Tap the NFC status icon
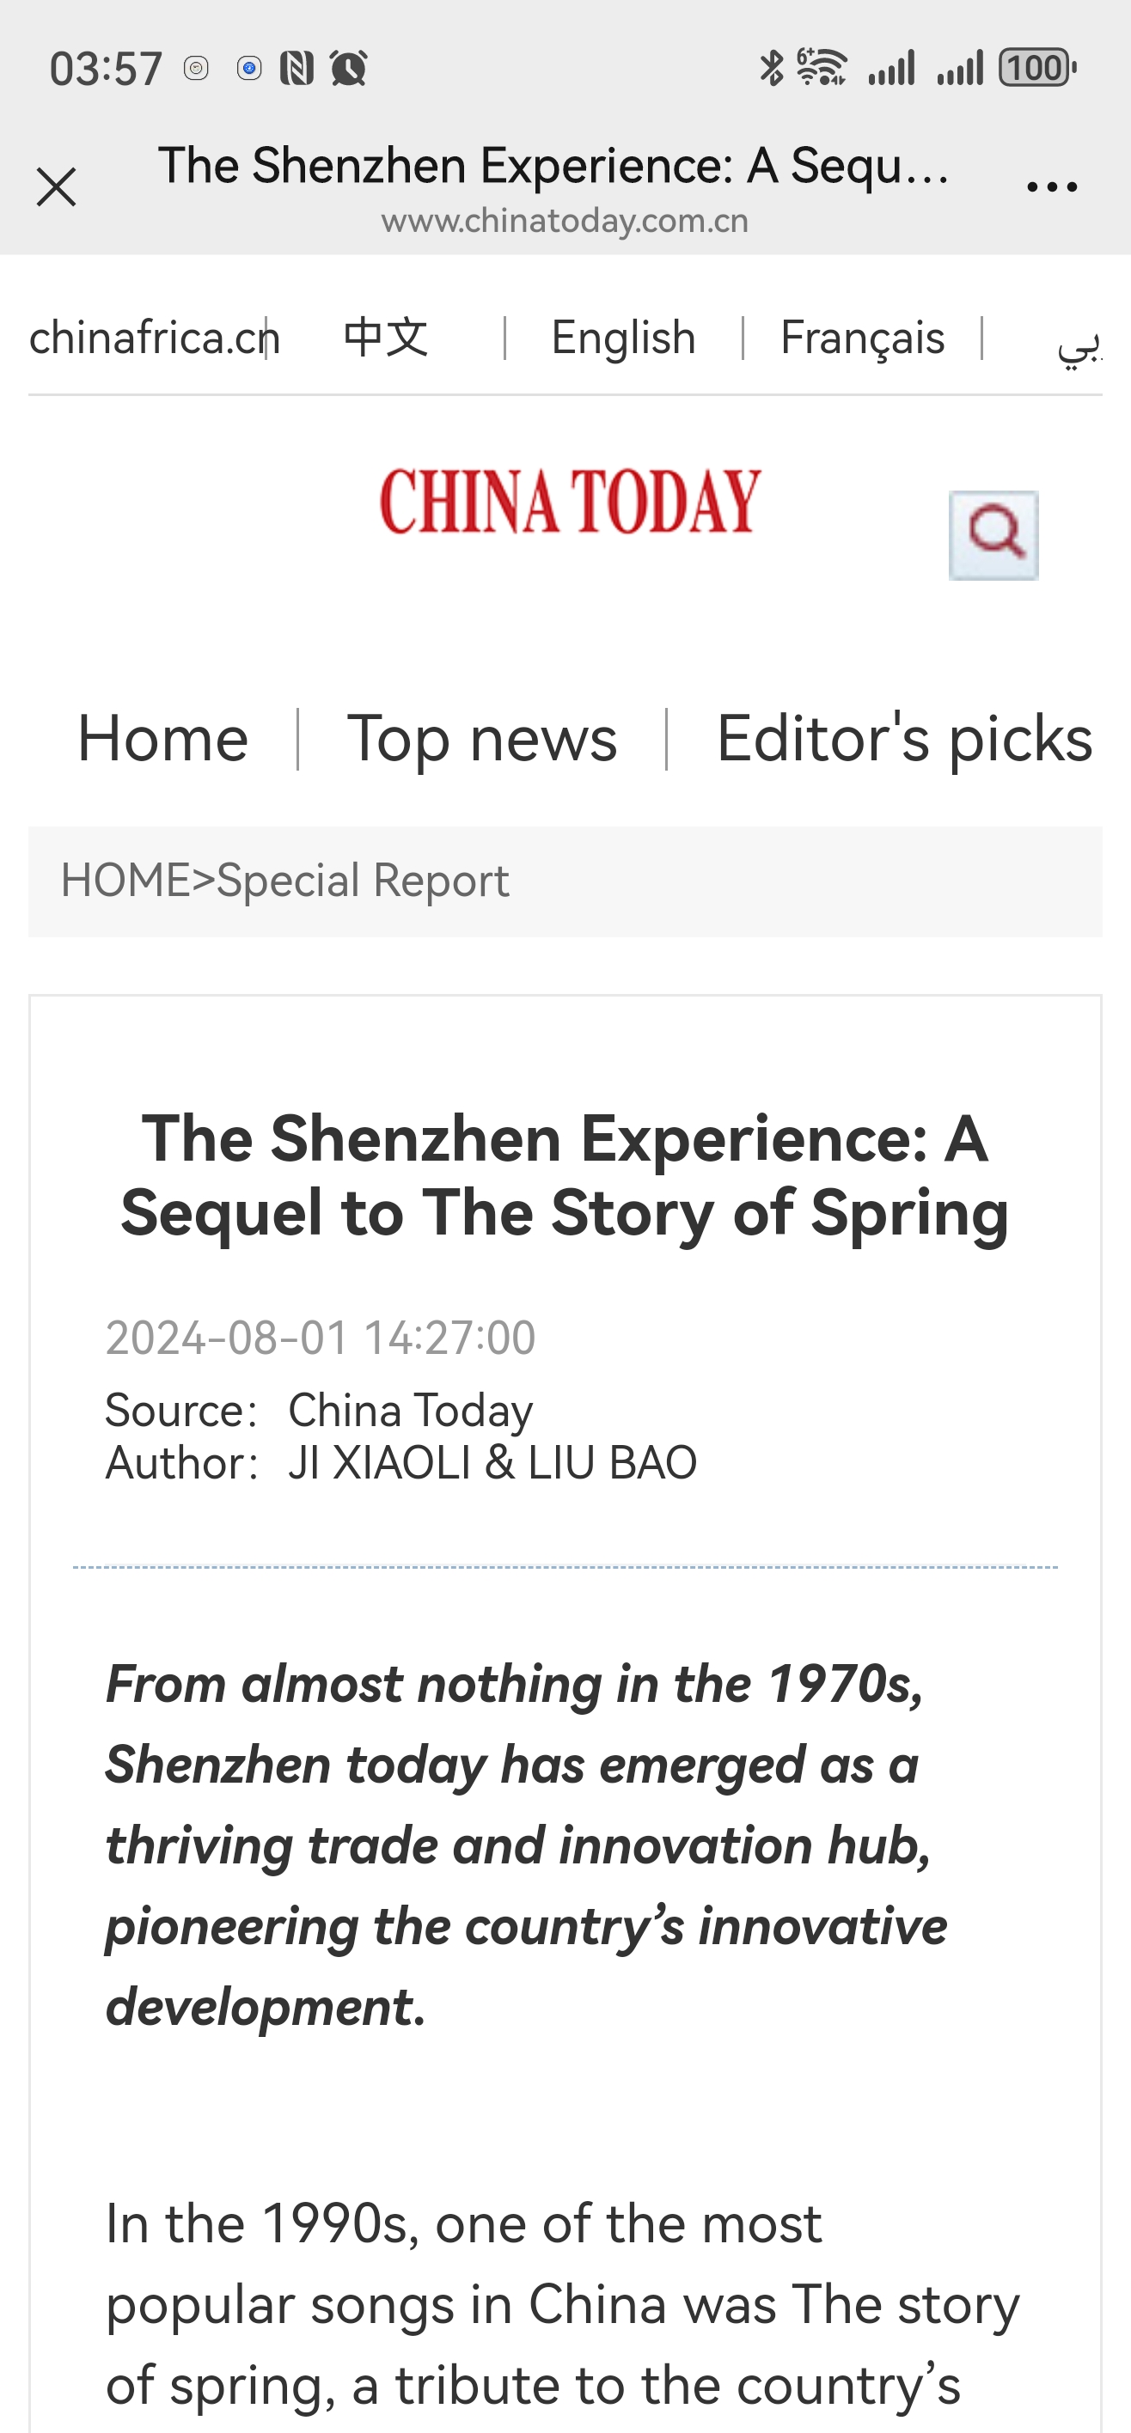 (297, 68)
